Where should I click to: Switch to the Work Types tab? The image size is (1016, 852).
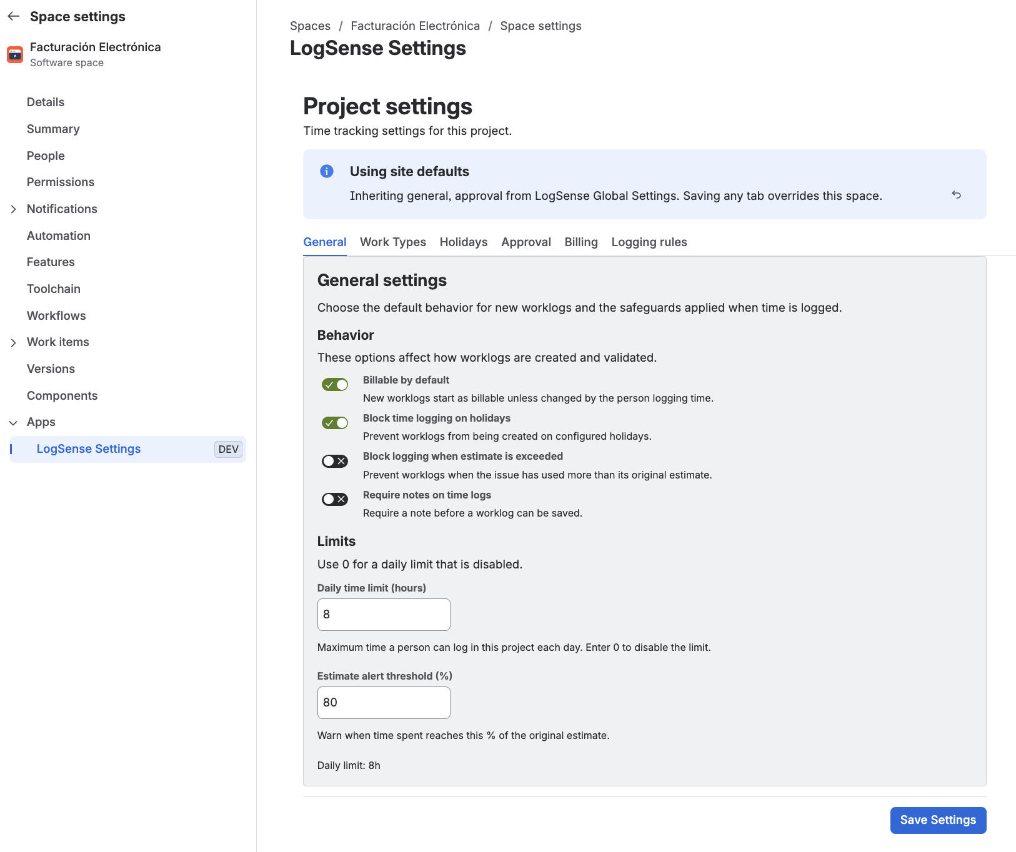393,242
